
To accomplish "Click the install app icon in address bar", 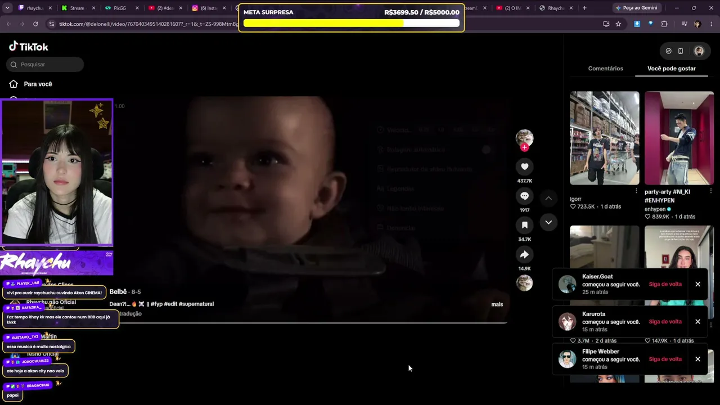I will point(606,24).
